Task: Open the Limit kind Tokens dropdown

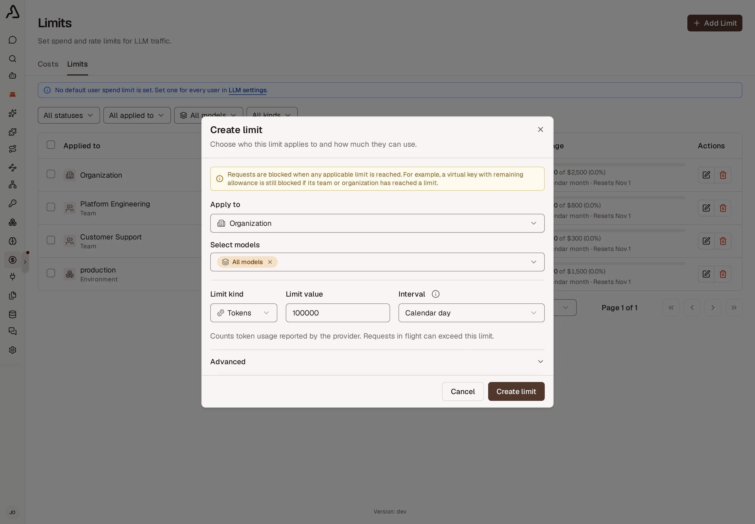Action: pos(244,313)
